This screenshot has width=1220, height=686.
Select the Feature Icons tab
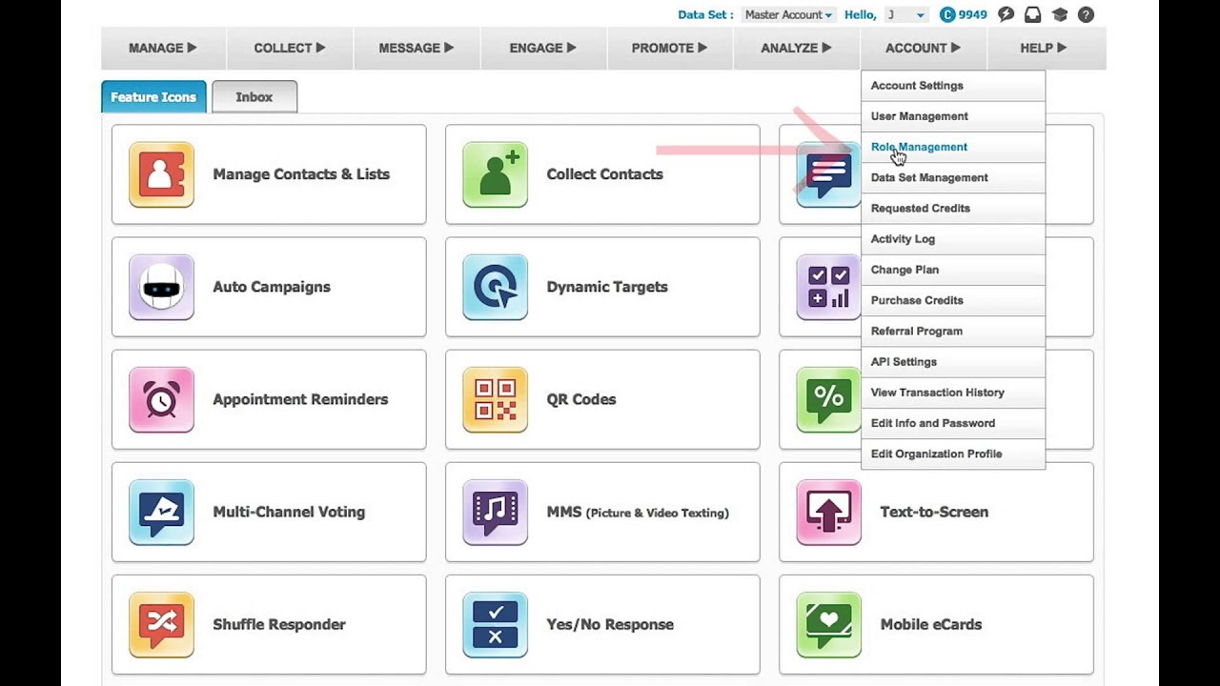coord(153,97)
